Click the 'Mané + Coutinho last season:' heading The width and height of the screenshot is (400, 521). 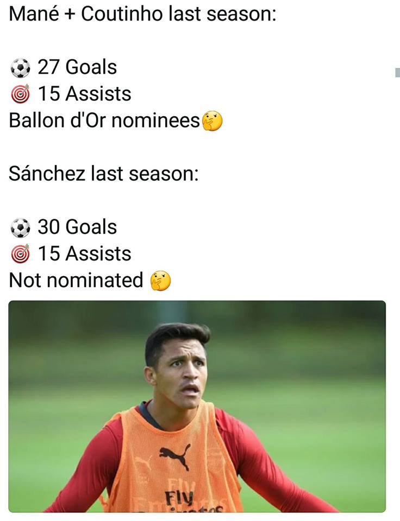(x=143, y=14)
